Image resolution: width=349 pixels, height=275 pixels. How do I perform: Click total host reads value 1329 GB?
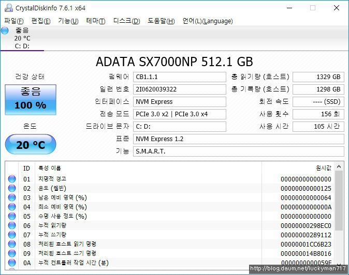coord(318,77)
